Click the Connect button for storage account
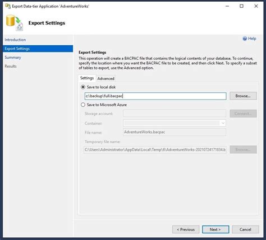The height and width of the screenshot is (240, 266). point(243,114)
